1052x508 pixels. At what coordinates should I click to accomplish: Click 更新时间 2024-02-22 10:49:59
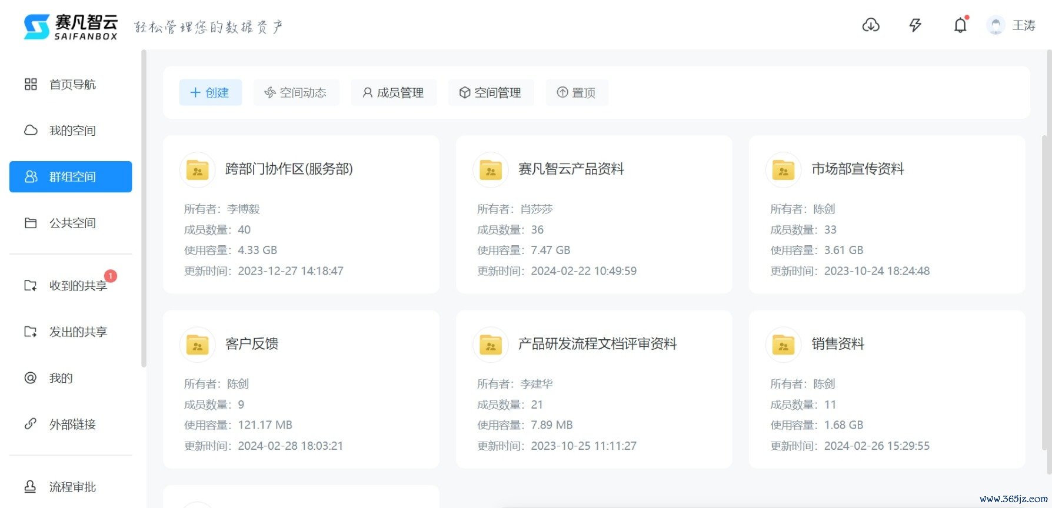(x=557, y=270)
